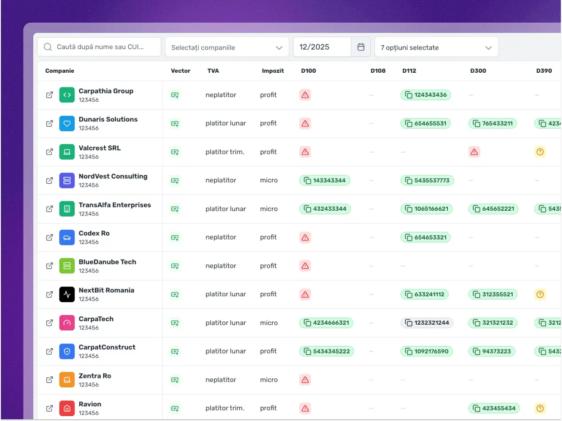
Task: Click the search field Caută după nume
Action: (x=99, y=47)
